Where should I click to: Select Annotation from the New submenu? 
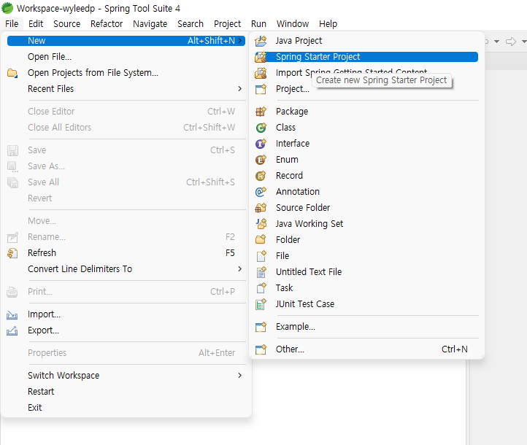[x=366, y=192]
